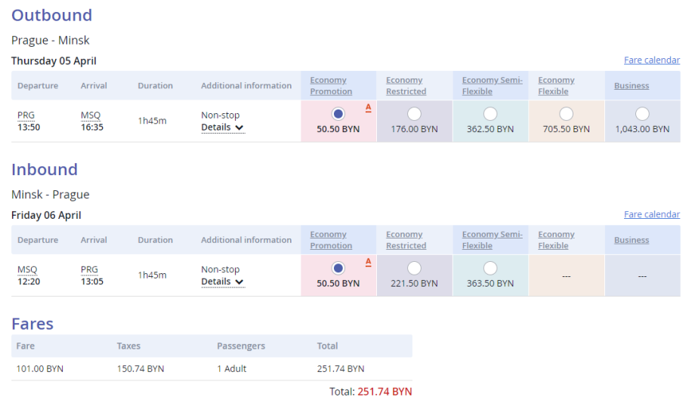The width and height of the screenshot is (695, 406).
Task: Click MSQ departure airport code in inbound row
Action: (x=26, y=269)
